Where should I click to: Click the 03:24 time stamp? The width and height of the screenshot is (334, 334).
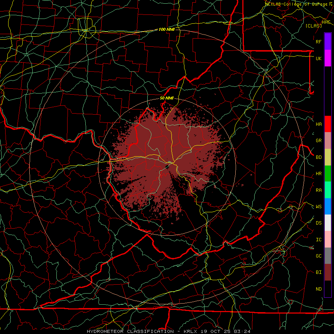click(242, 331)
